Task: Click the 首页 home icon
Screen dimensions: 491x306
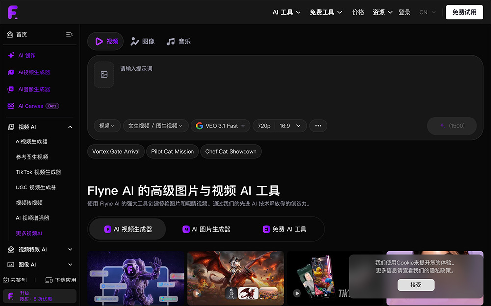Action: click(x=10, y=34)
